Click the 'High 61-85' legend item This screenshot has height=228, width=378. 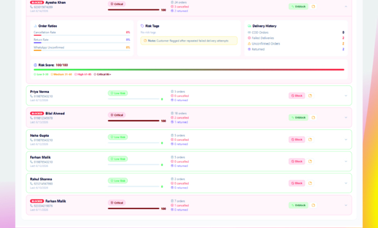(83, 74)
